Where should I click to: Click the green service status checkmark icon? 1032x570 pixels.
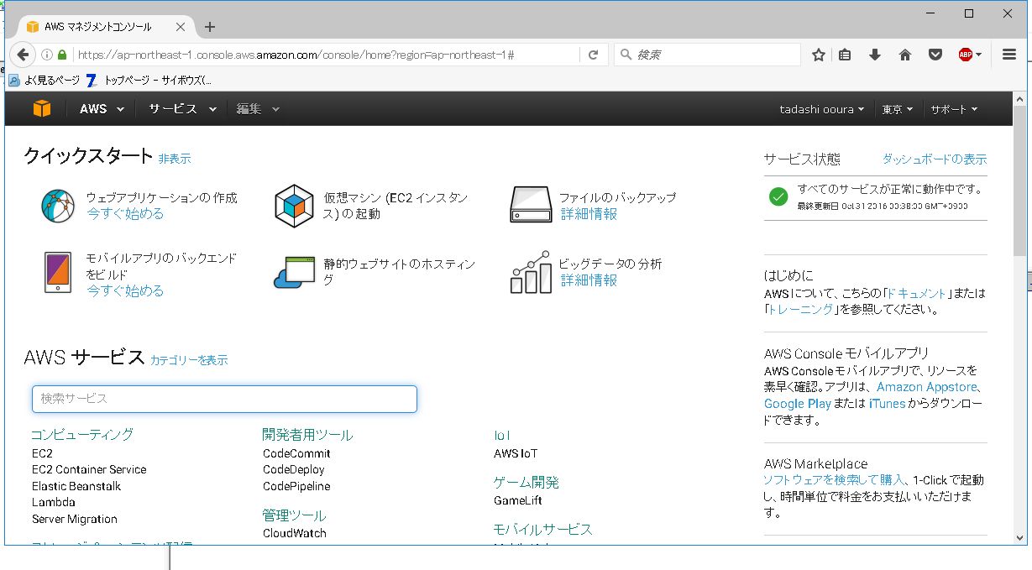tap(778, 197)
